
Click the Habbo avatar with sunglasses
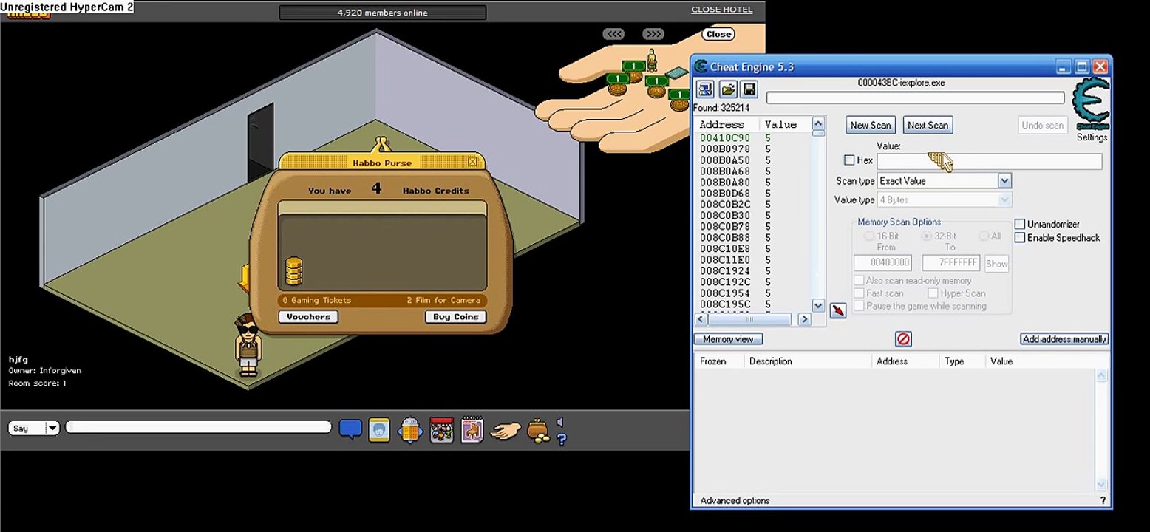coord(248,345)
